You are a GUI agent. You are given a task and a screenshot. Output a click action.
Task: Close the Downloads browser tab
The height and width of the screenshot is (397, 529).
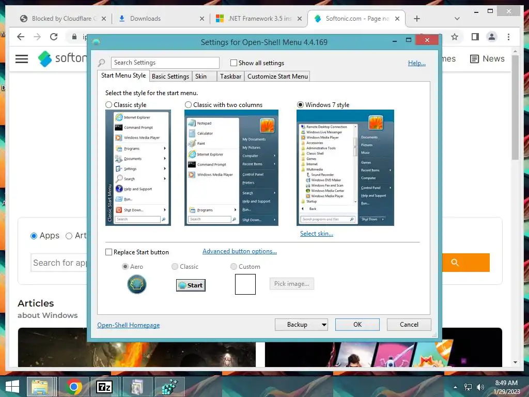[202, 19]
